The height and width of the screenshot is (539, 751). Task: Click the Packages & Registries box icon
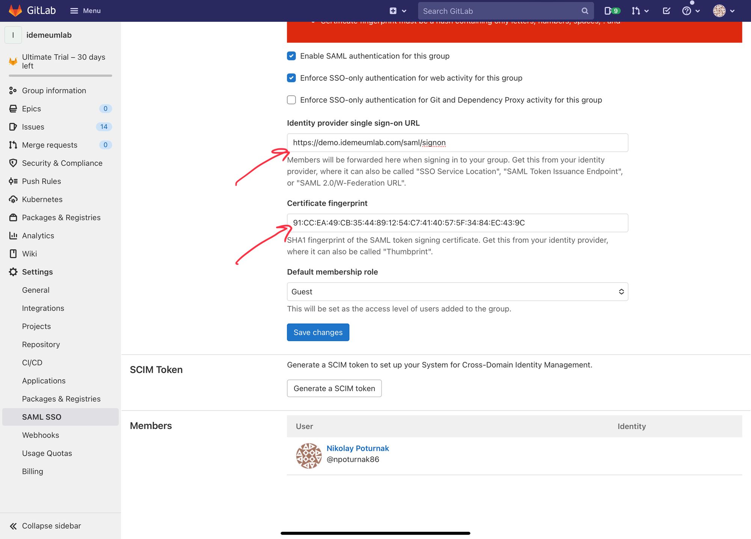pos(13,217)
